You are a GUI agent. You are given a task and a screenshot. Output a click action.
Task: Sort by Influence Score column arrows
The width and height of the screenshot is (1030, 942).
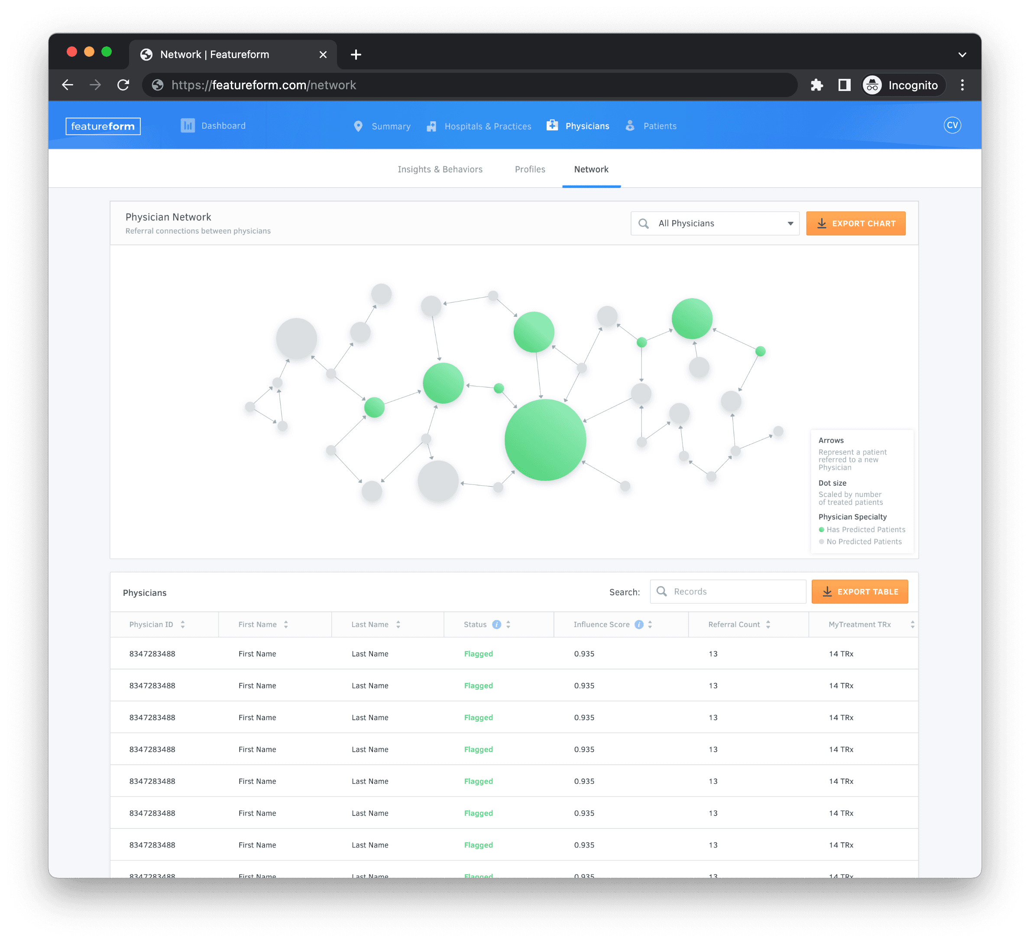pos(650,624)
